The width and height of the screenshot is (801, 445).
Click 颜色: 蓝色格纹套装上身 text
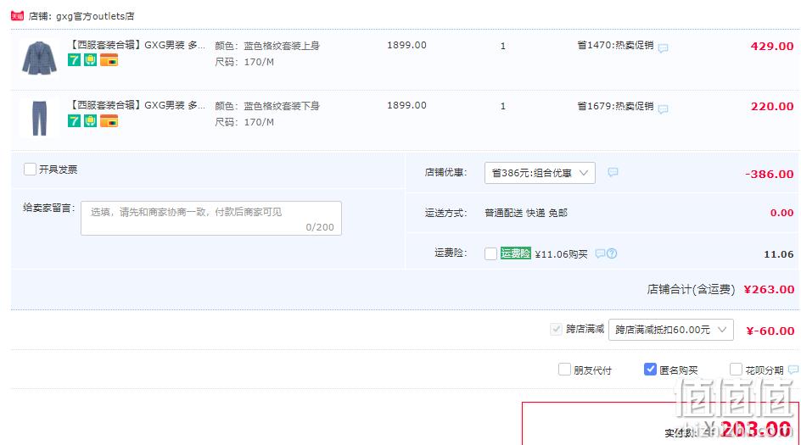click(266, 46)
